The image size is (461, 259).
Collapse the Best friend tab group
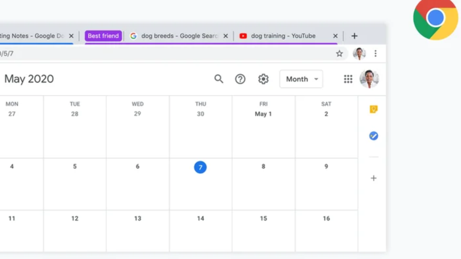pyautogui.click(x=103, y=36)
